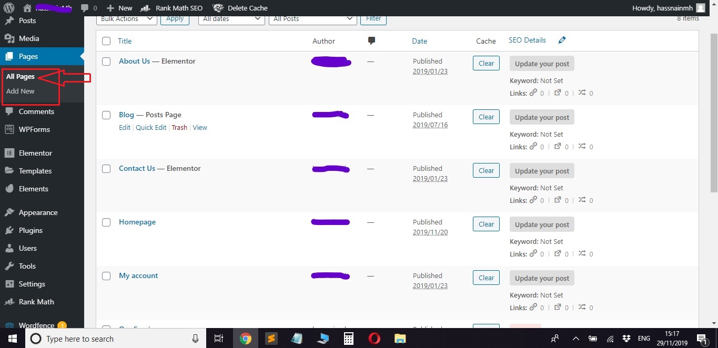Open Templates in sidebar
The width and height of the screenshot is (718, 348).
(35, 171)
